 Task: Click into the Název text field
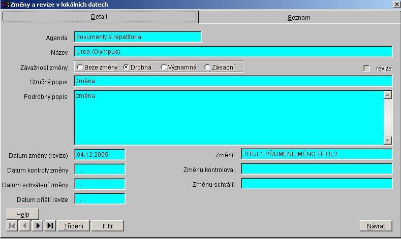(233, 51)
